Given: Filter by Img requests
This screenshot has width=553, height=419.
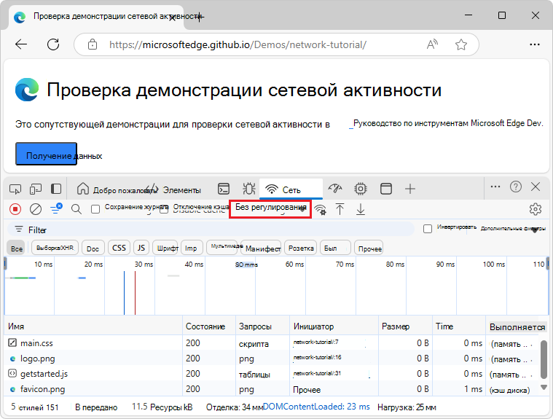Looking at the screenshot, I should (x=192, y=248).
